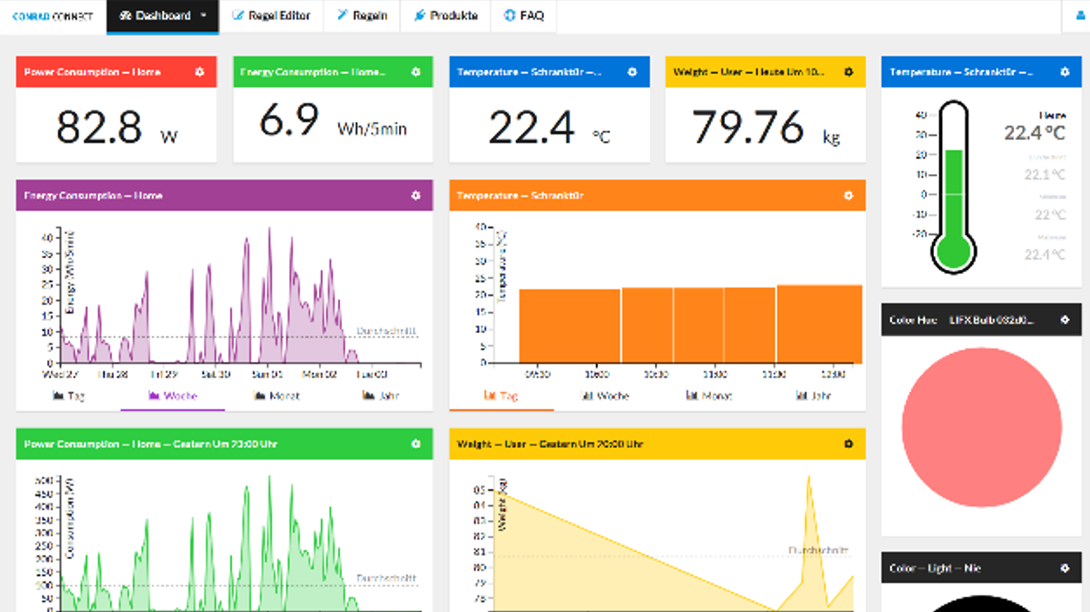1090x612 pixels.
Task: Open the user profile icon
Action: (x=1080, y=16)
